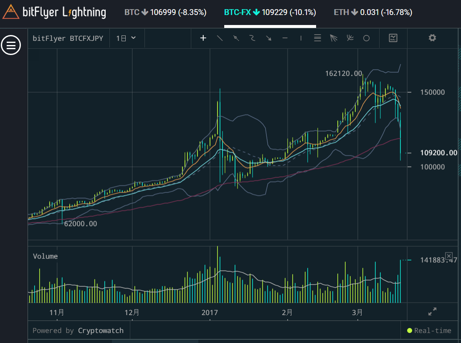Hide the Volume indicator panel
This screenshot has height=343, width=461.
(x=449, y=256)
